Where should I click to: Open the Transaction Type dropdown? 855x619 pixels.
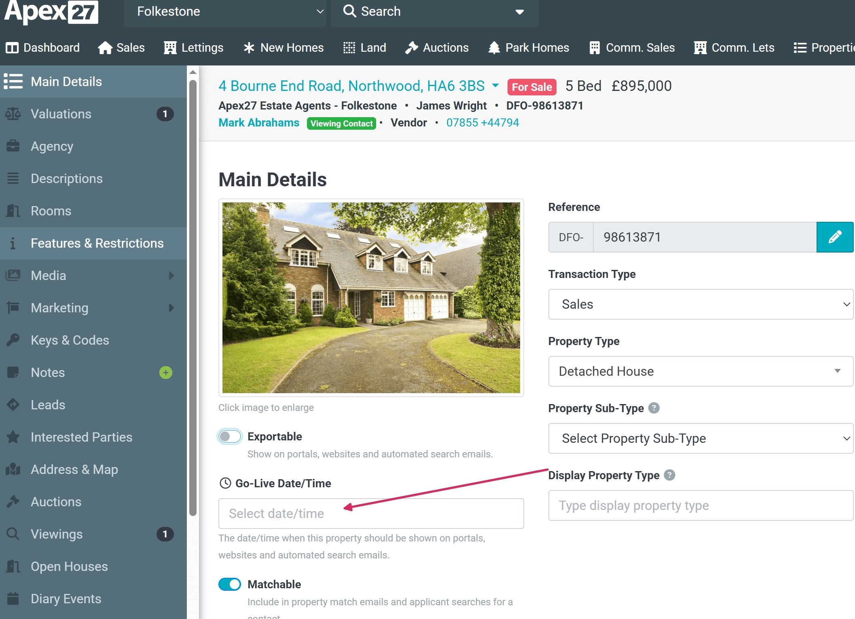coord(701,304)
